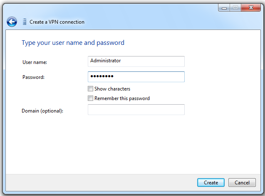Screen dimensions: 265x196
Task: Enable the Show characters checkbox
Action: (90, 89)
